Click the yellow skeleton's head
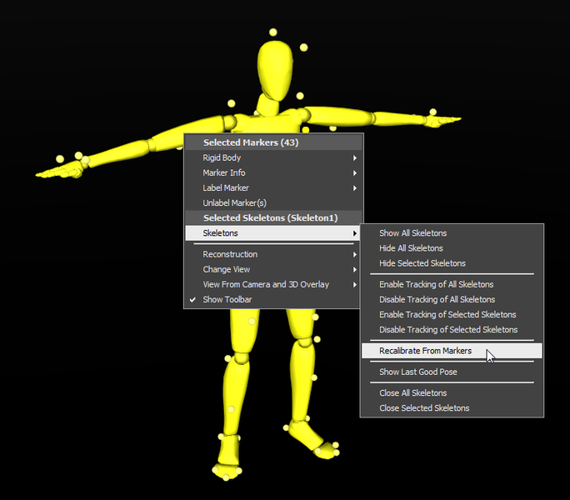 click(274, 65)
